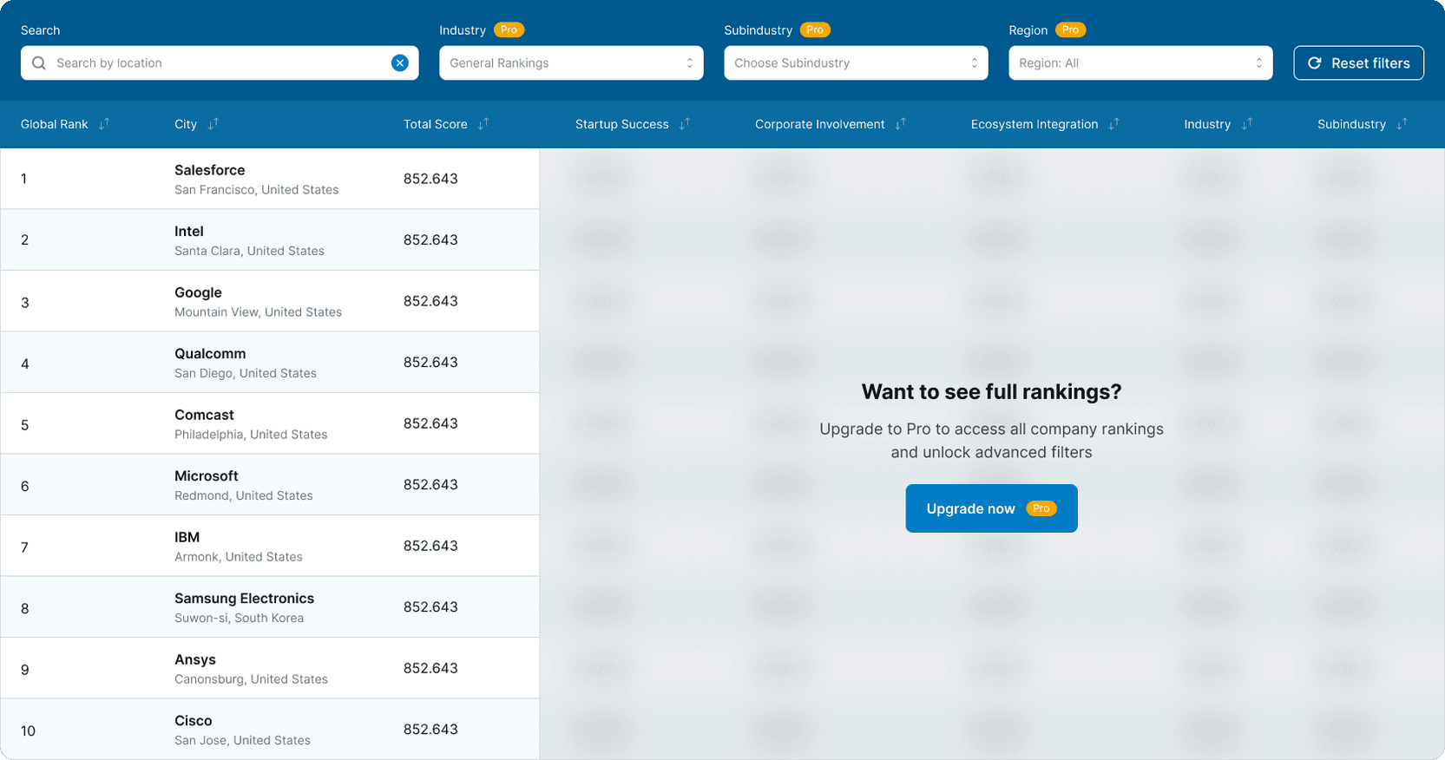1445x760 pixels.
Task: Sort by Total Score arrows icon
Action: pos(483,124)
